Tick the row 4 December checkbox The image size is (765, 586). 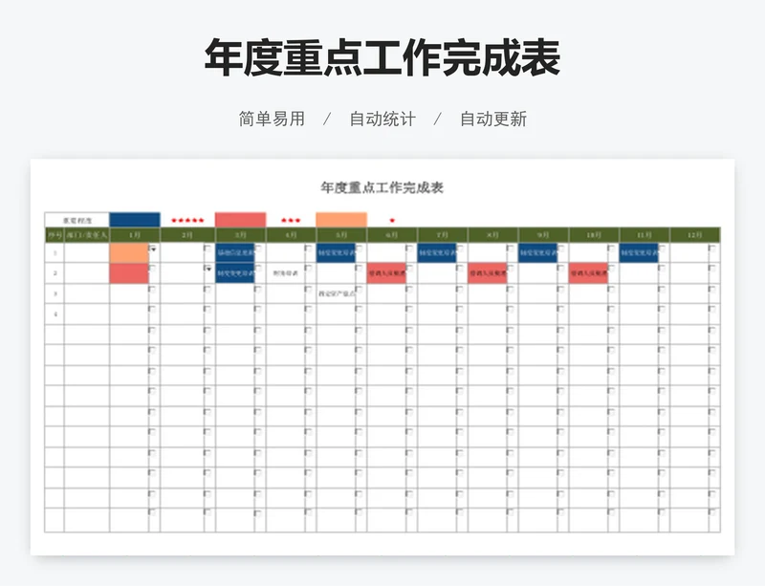point(711,310)
